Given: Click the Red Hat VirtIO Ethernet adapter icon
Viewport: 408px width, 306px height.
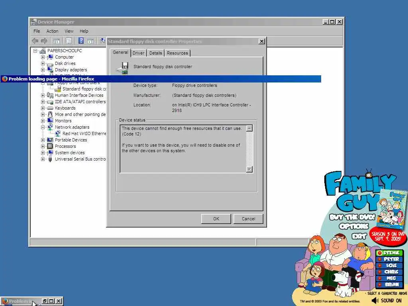Looking at the screenshot, I should click(58, 133).
